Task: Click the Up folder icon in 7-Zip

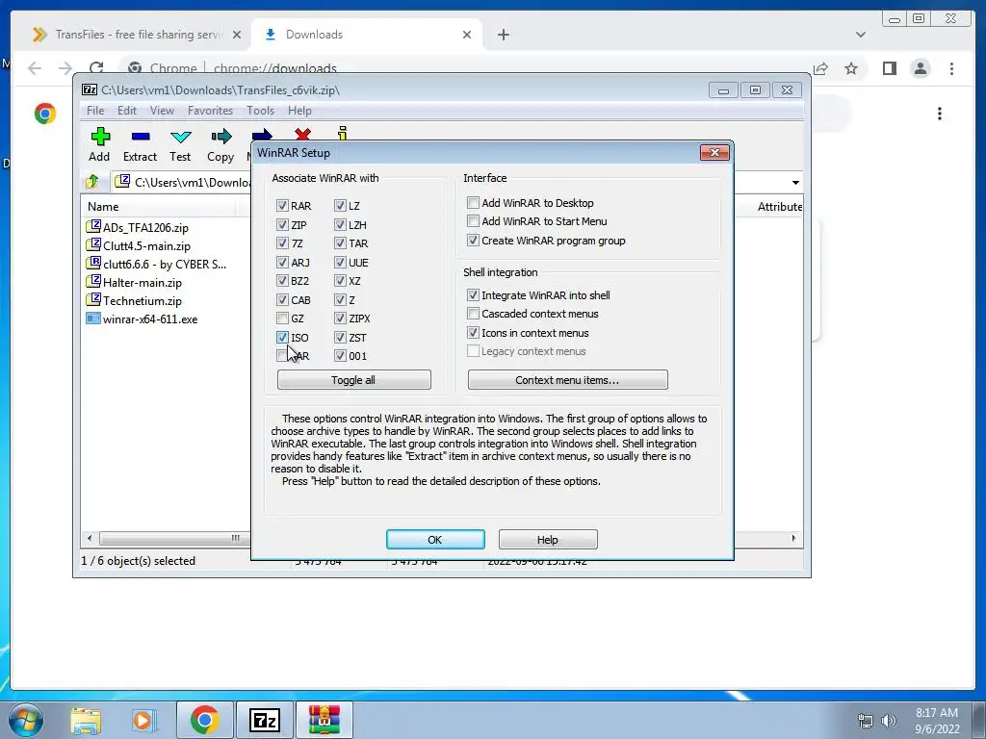Action: pos(92,182)
